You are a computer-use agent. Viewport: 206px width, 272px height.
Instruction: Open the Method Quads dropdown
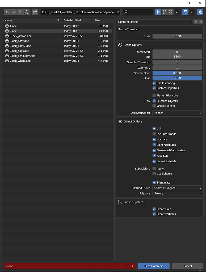(177, 188)
